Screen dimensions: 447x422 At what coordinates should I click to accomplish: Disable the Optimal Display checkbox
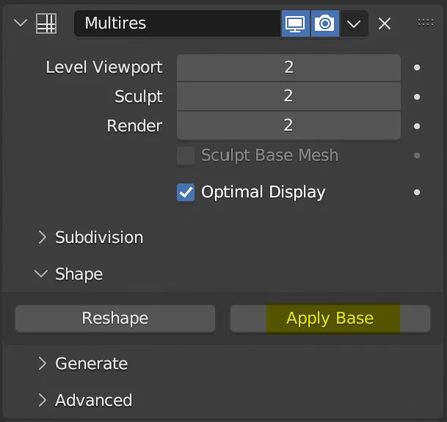coord(186,192)
